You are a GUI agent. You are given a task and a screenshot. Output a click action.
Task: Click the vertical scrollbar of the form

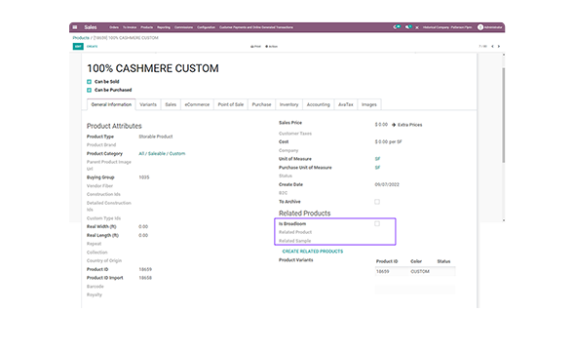click(x=504, y=115)
